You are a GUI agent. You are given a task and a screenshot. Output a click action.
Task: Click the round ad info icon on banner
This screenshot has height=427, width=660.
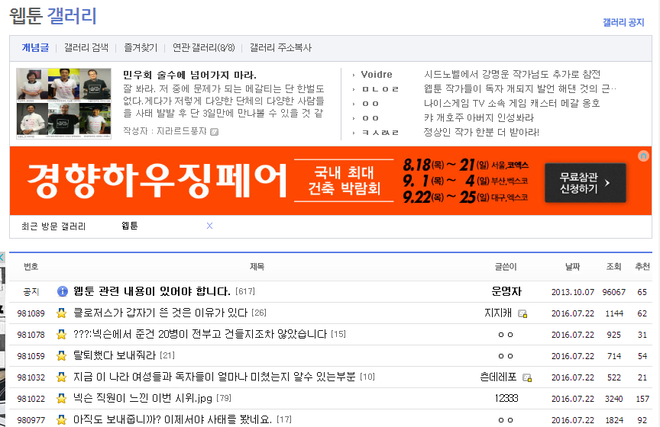point(643,156)
